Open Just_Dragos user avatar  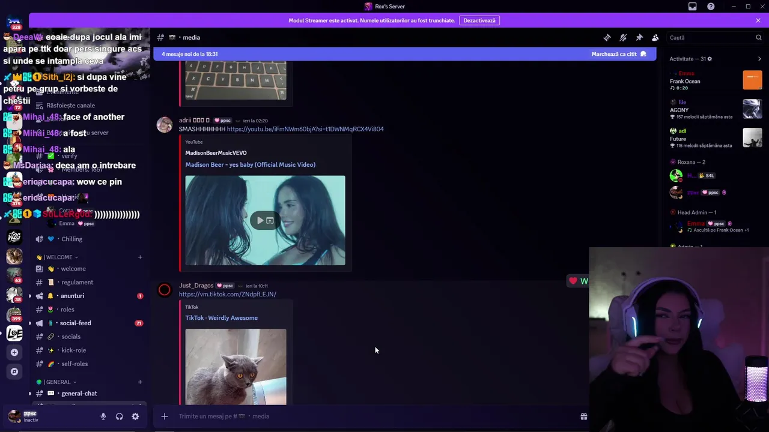[x=165, y=290]
